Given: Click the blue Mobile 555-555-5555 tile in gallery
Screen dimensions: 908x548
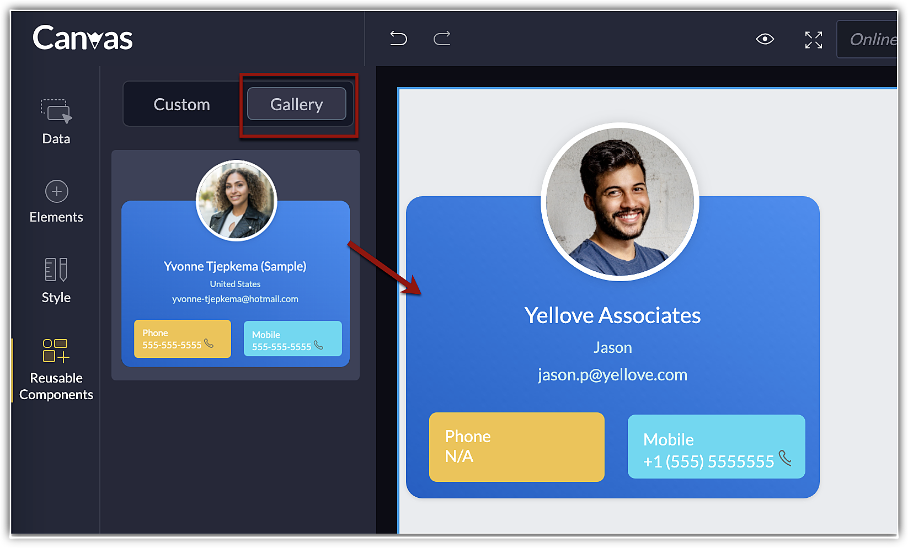Looking at the screenshot, I should pyautogui.click(x=293, y=339).
